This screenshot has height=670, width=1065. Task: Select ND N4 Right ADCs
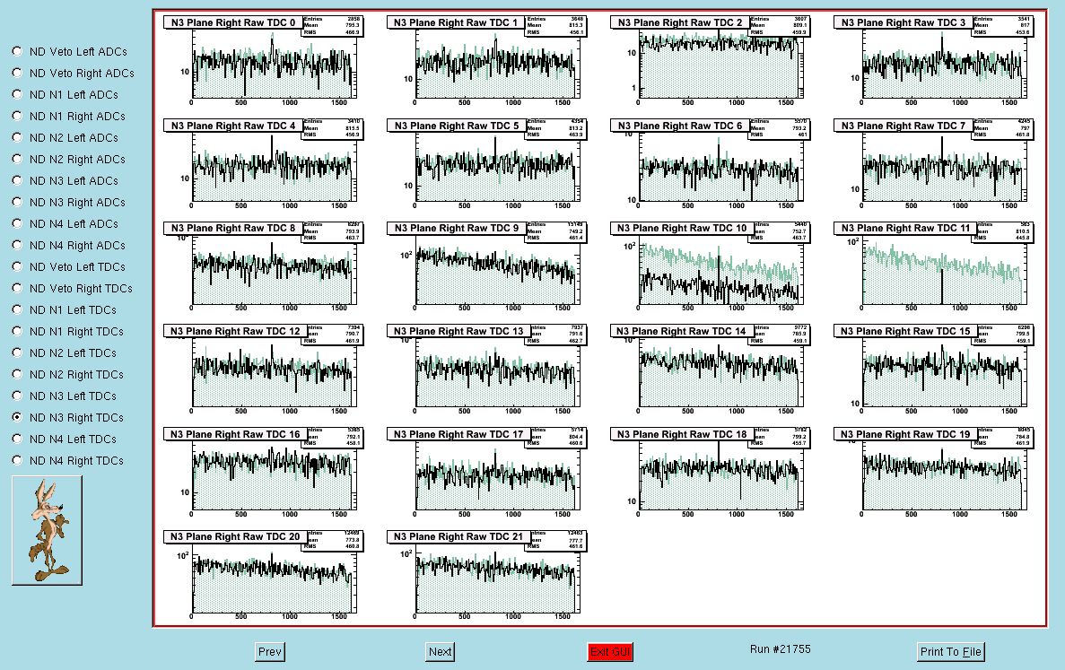pos(17,245)
